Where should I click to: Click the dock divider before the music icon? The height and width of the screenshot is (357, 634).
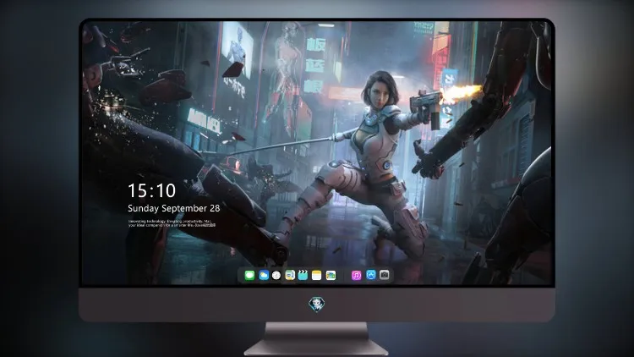click(x=344, y=275)
